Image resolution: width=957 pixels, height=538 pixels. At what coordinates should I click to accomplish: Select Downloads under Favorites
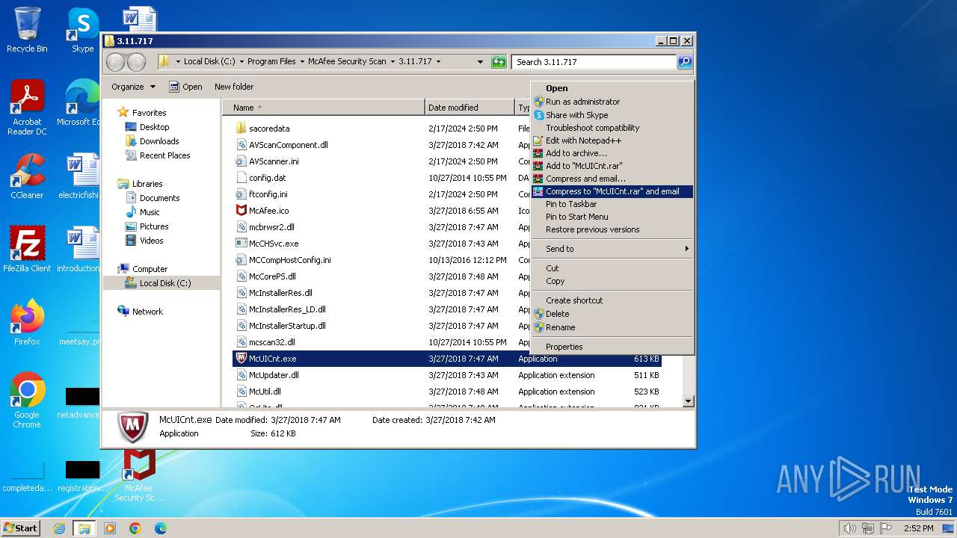[x=159, y=141]
